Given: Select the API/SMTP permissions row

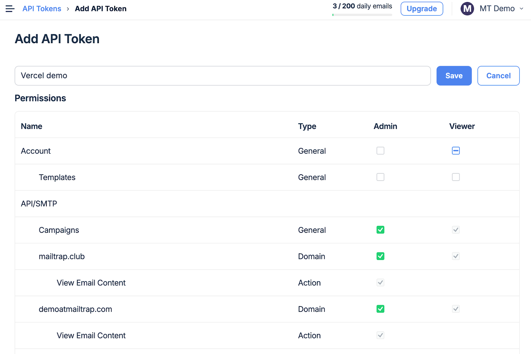Looking at the screenshot, I should point(39,204).
